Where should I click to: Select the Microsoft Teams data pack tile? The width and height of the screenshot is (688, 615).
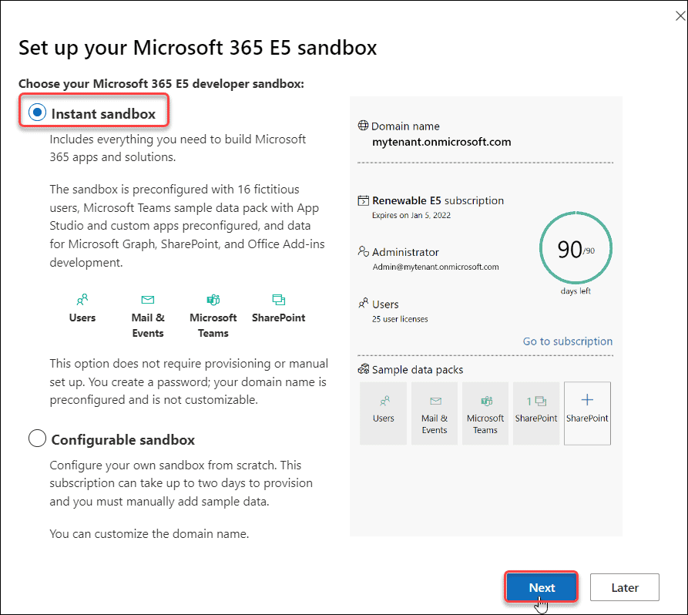[x=485, y=413]
